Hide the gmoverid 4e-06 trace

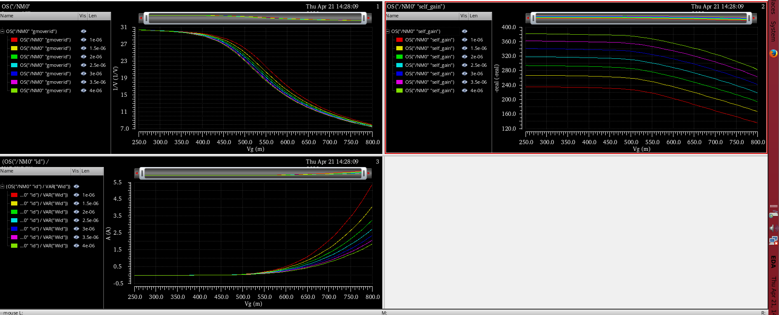(83, 90)
